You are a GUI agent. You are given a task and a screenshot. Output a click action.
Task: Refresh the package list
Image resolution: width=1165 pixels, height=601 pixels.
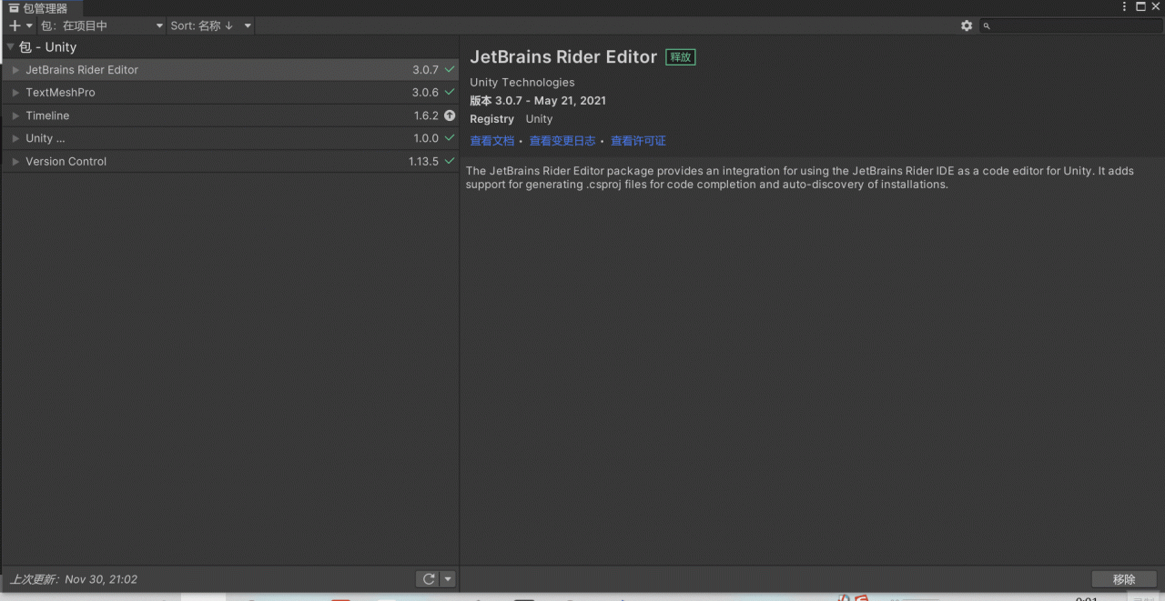(428, 579)
